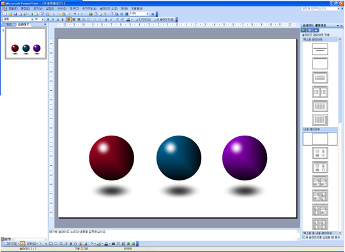
Task: Open the font color swatch button
Action: pyautogui.click(x=128, y=19)
